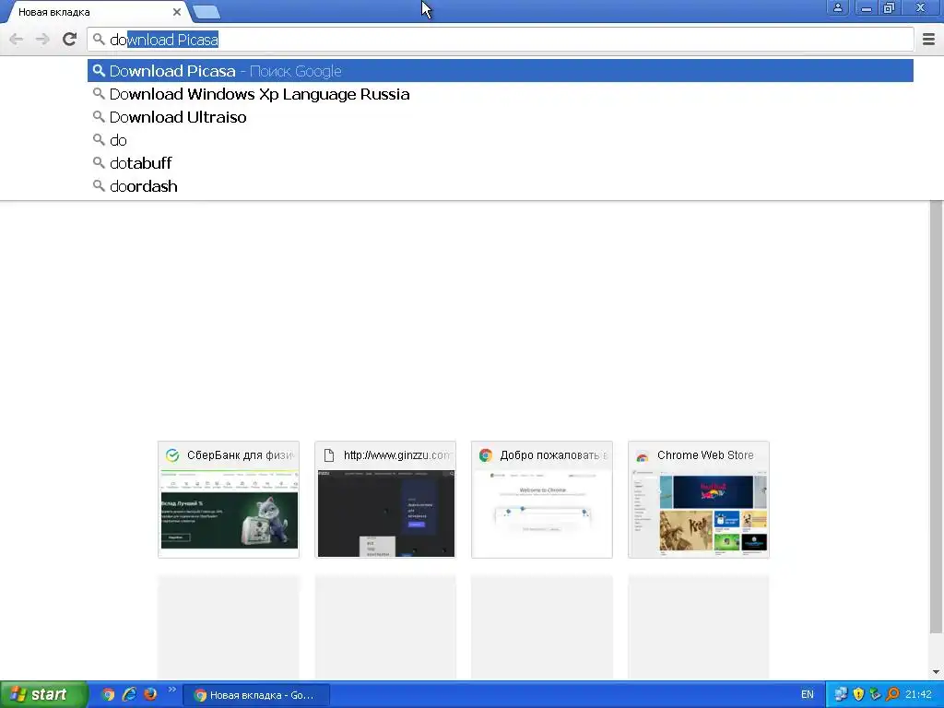Image resolution: width=944 pixels, height=708 pixels.
Task: Open the Windows start button
Action: [x=43, y=695]
